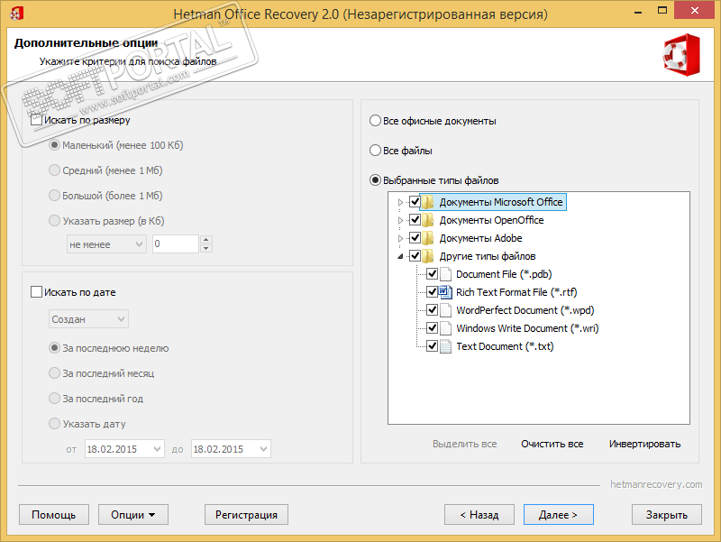Click the Hetman Office Recovery title bar icon
The width and height of the screenshot is (721, 542).
point(16,14)
